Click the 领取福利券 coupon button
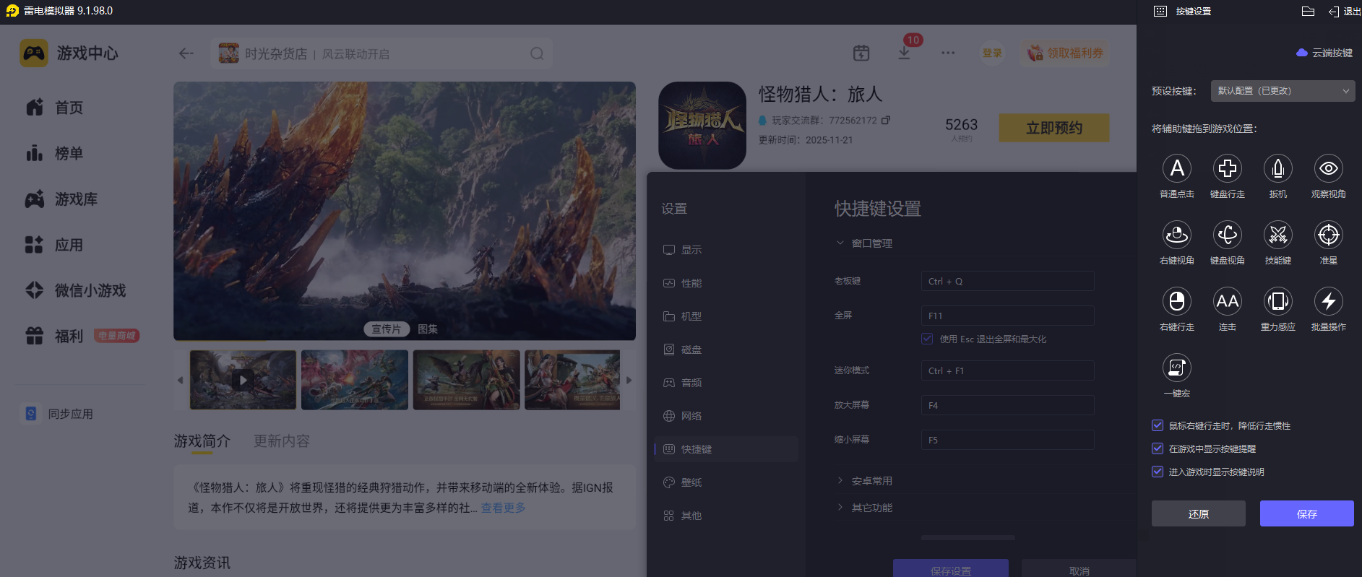Image resolution: width=1362 pixels, height=577 pixels. 1066,53
